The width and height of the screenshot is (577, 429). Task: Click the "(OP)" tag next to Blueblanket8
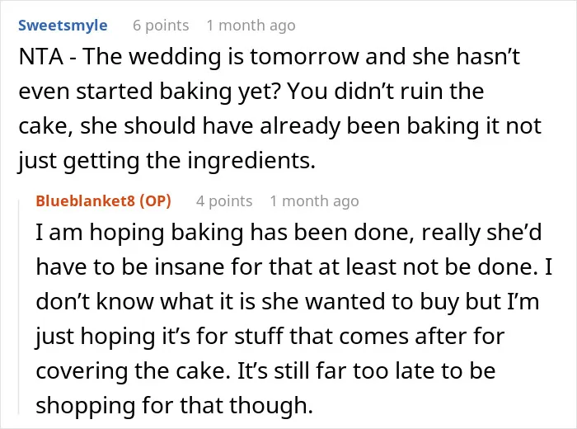[x=155, y=201]
